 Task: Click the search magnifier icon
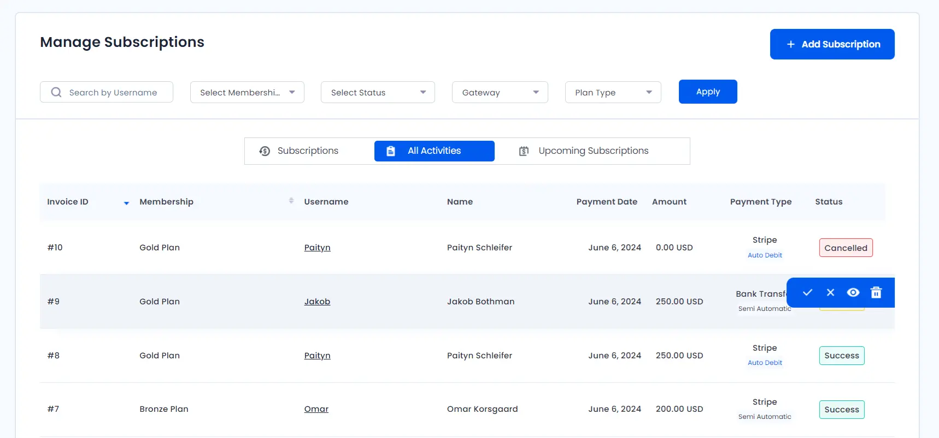(x=56, y=92)
